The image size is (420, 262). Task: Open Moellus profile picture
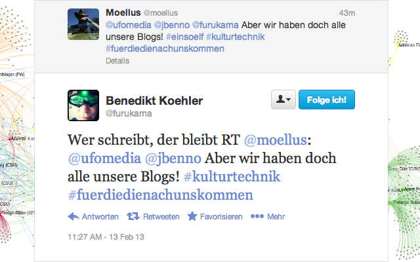83,24
